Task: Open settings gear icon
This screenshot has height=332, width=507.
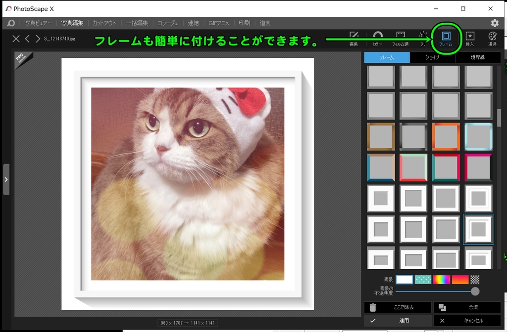Action: (x=495, y=23)
